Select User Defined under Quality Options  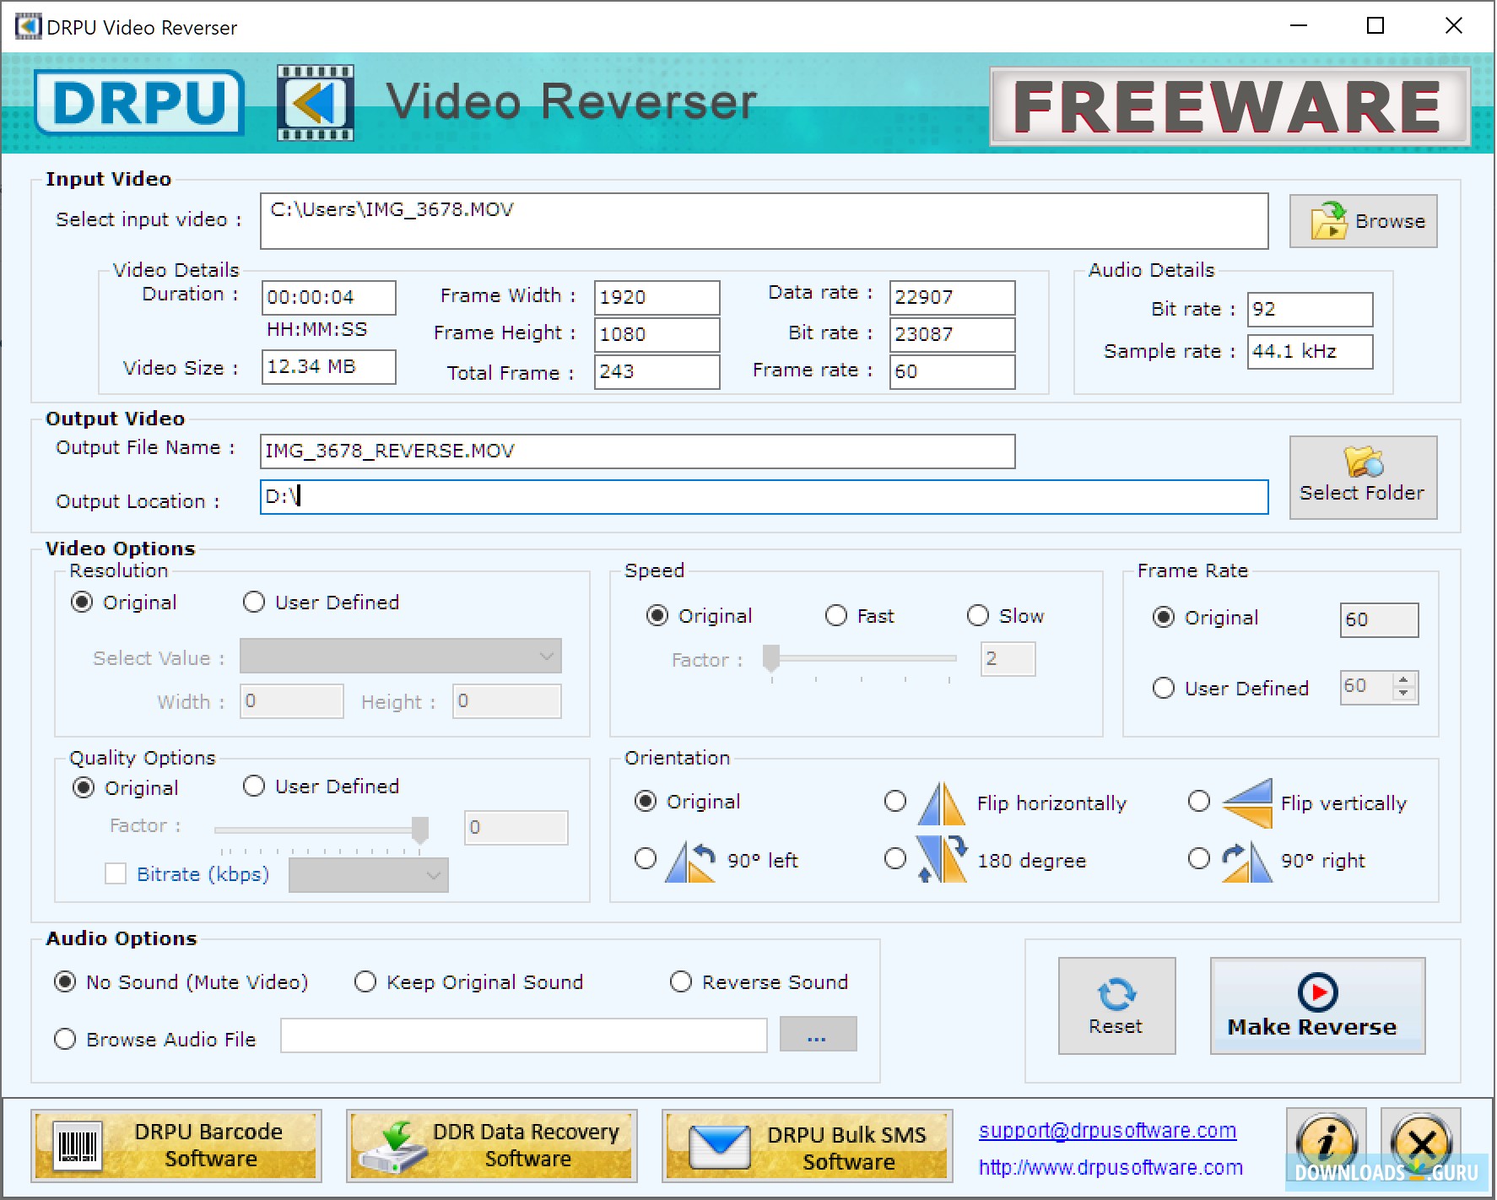click(253, 786)
